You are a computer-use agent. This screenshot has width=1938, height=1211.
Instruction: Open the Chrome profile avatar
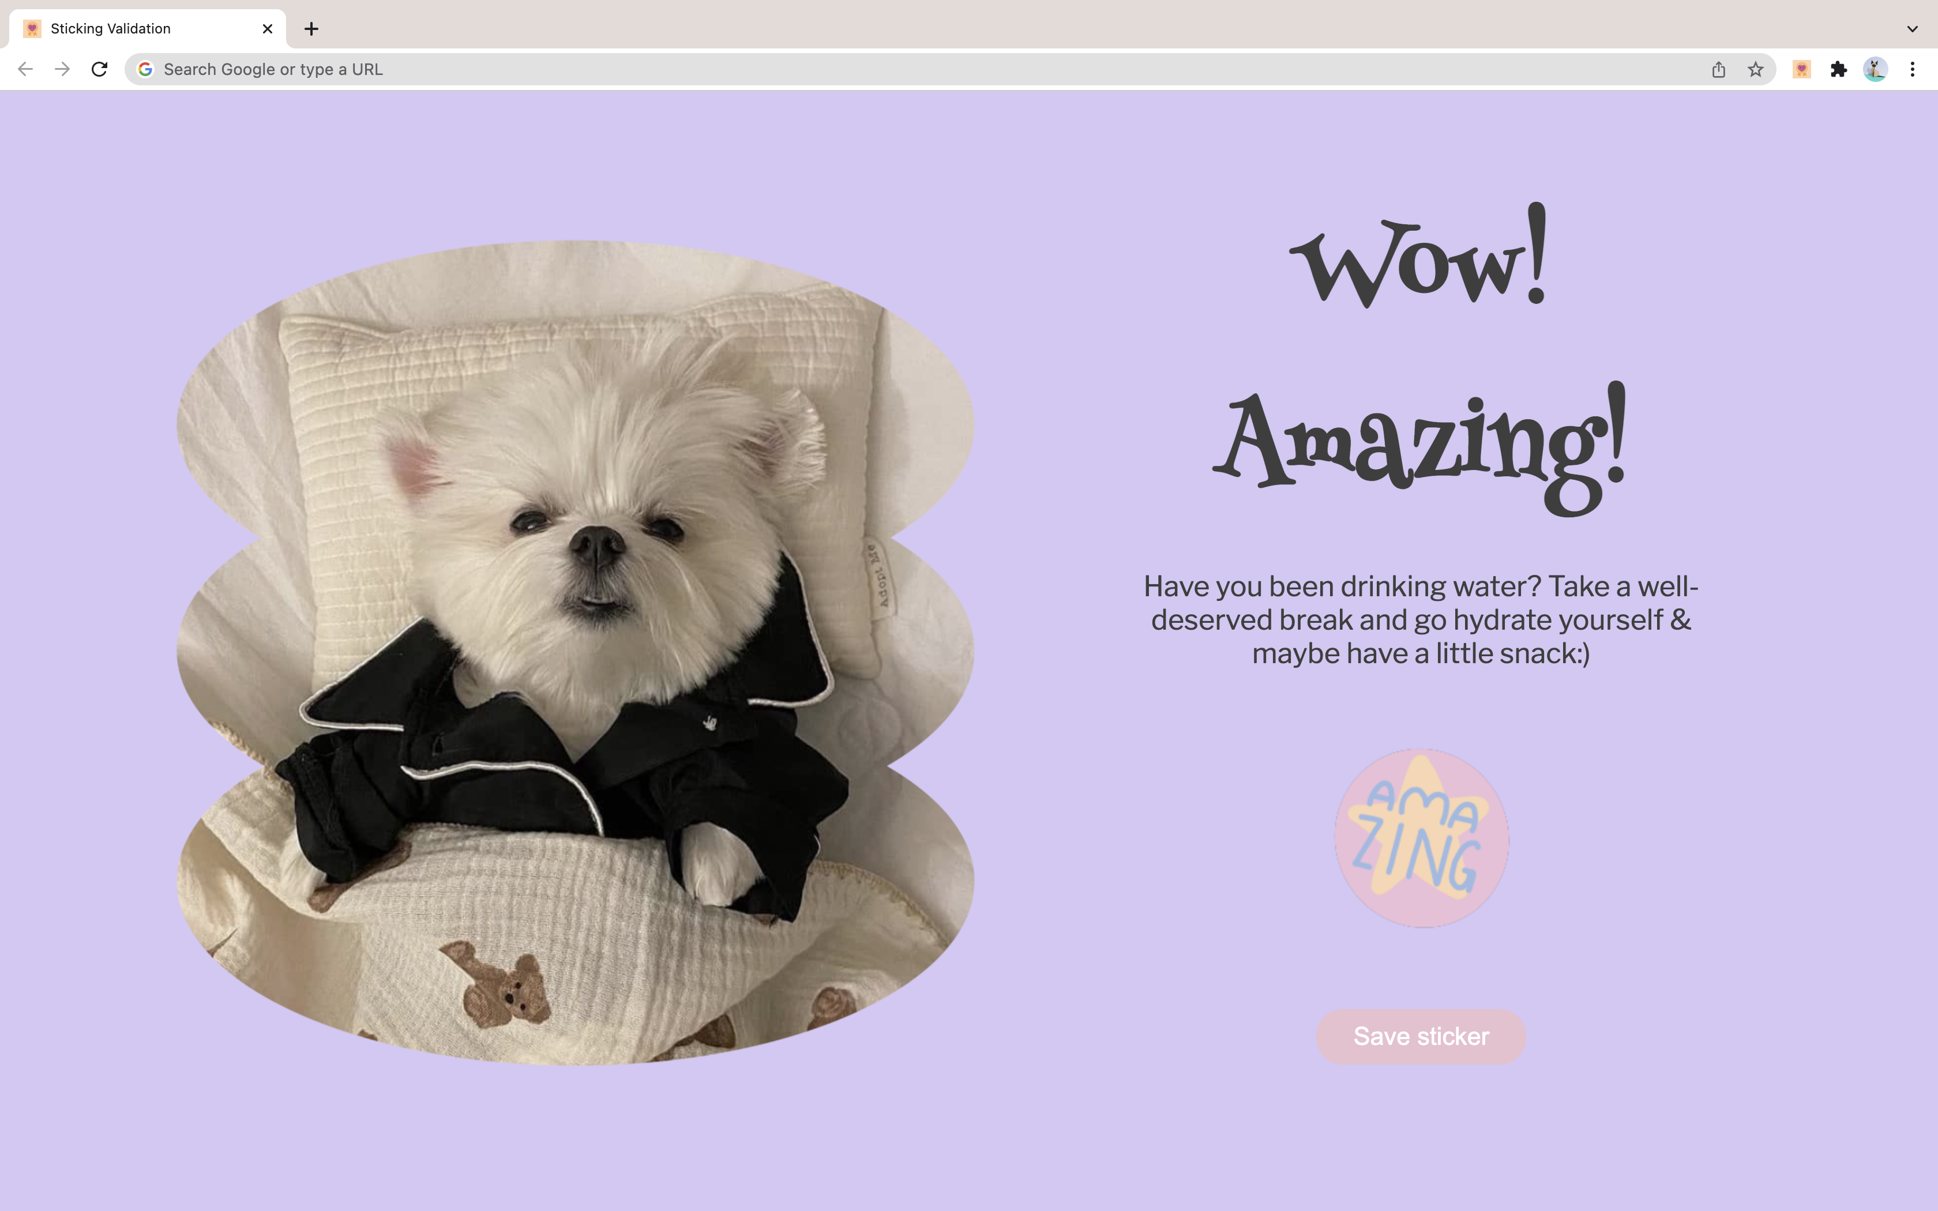click(1876, 70)
